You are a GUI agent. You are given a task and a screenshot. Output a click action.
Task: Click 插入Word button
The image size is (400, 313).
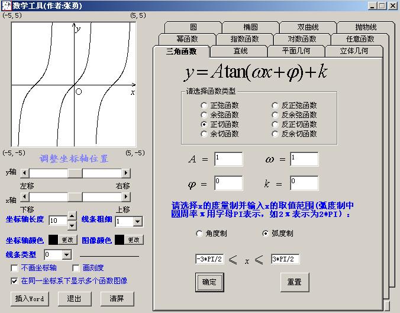pos(30,298)
